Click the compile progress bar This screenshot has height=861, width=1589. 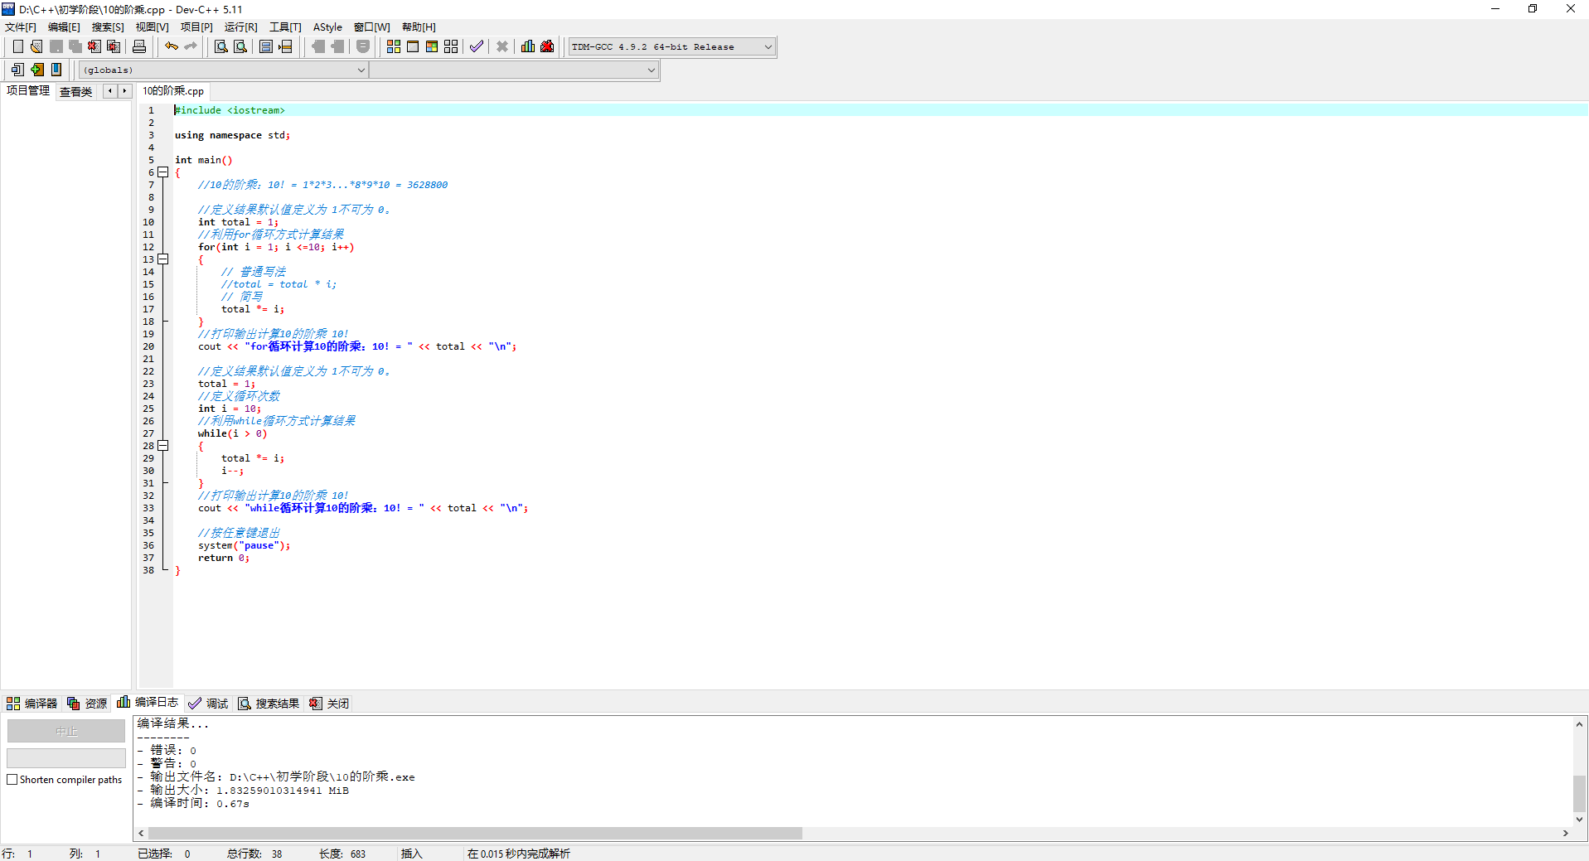66,758
